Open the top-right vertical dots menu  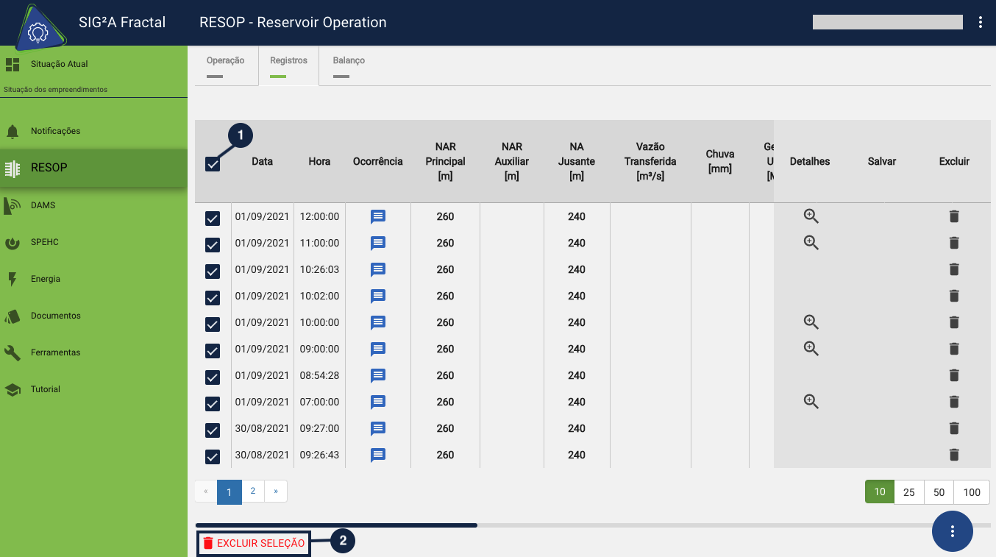(981, 22)
